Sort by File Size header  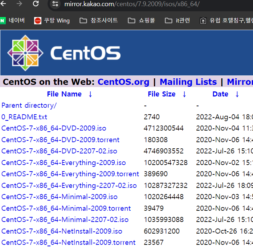[162, 94]
